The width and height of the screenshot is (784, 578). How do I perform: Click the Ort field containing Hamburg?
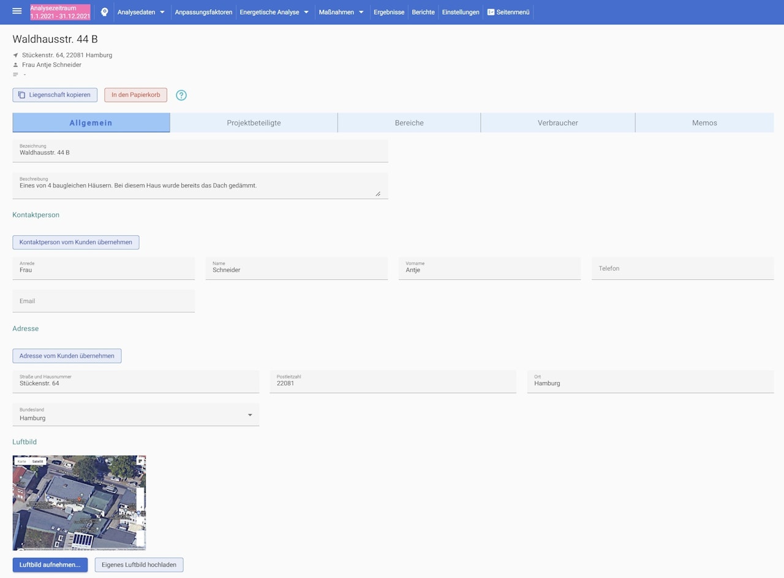pyautogui.click(x=650, y=381)
